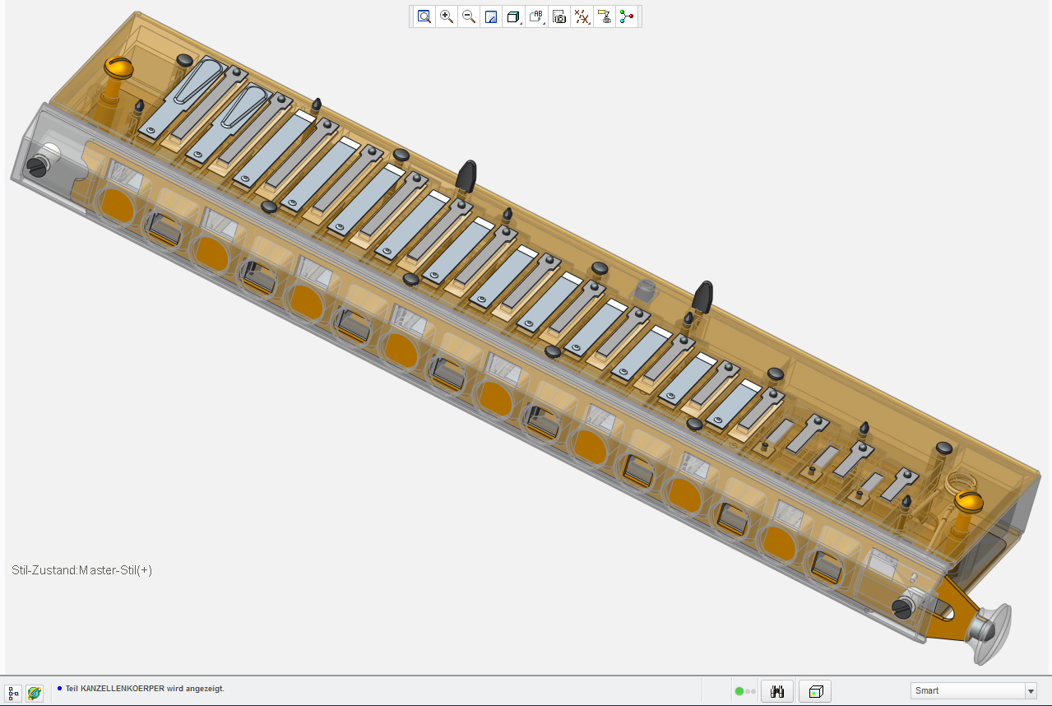
Task: Repaint the graphics window
Action: click(x=491, y=16)
